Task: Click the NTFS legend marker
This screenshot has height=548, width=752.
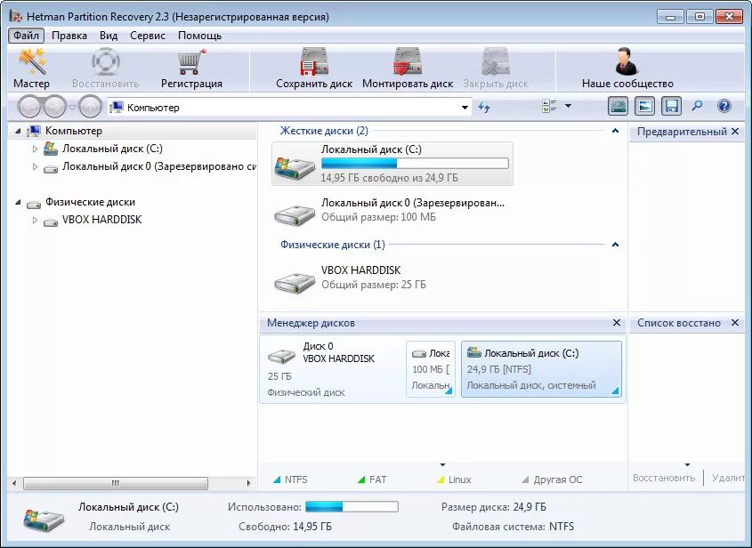Action: pos(277,479)
